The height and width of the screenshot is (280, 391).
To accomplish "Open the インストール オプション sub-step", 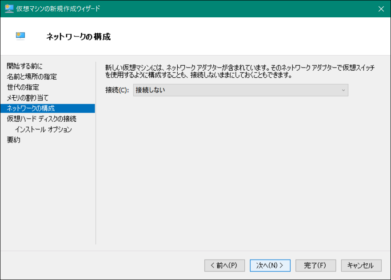I will (x=44, y=129).
